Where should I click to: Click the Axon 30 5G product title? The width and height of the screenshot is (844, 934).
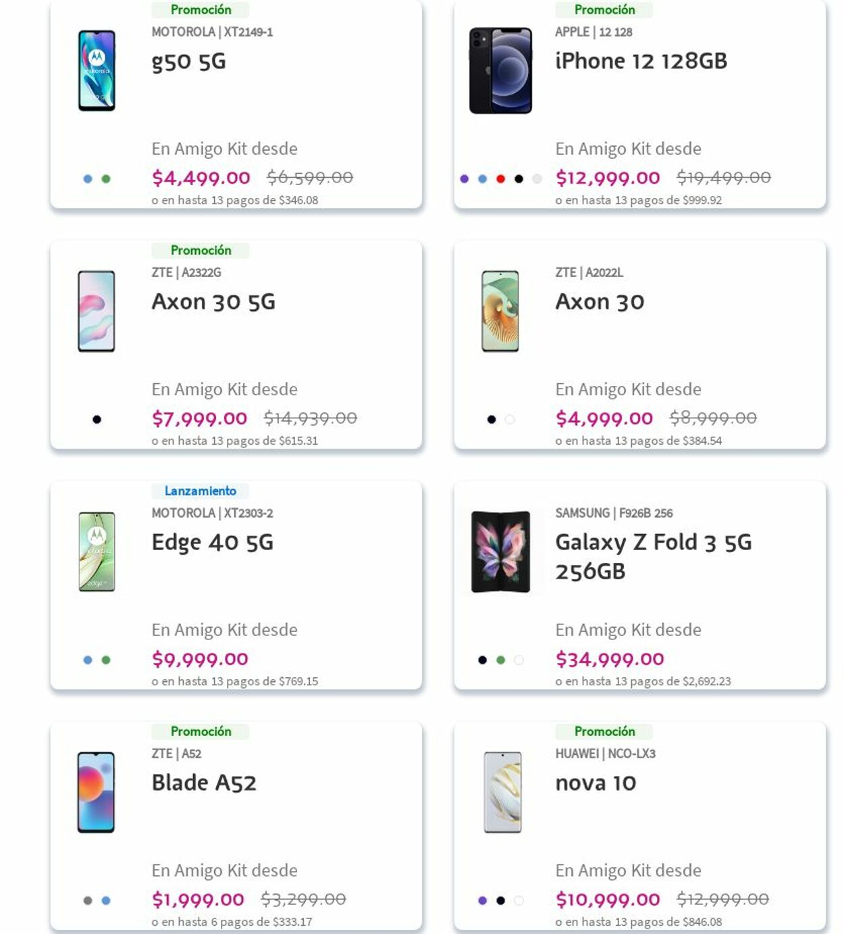[214, 302]
